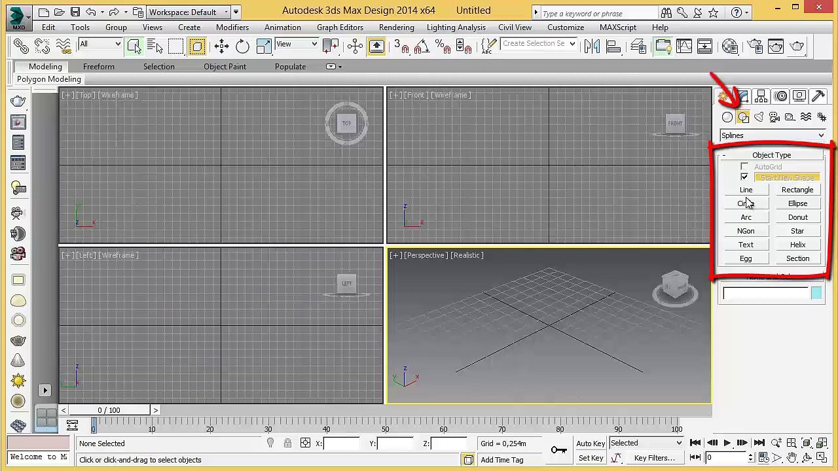Open Edit Named Selection Sets
Screen dimensions: 838x471
coord(488,46)
